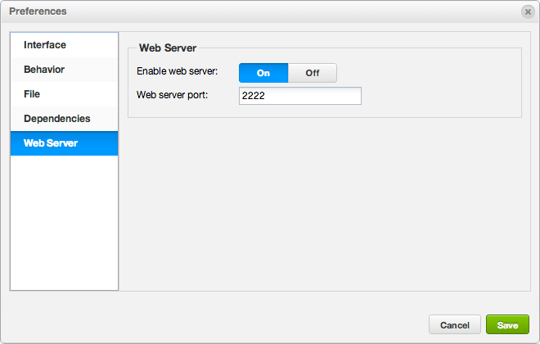
Task: Open the Behavior preferences section
Action: pos(64,70)
